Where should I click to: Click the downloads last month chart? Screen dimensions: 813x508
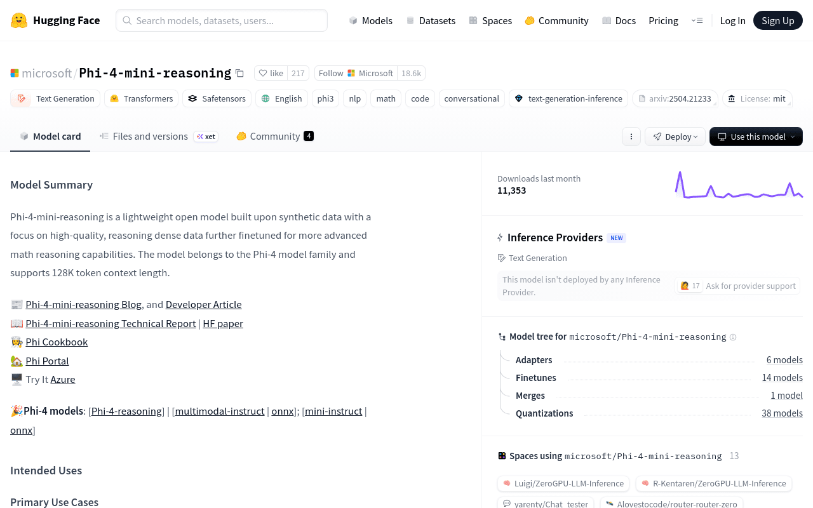click(739, 185)
